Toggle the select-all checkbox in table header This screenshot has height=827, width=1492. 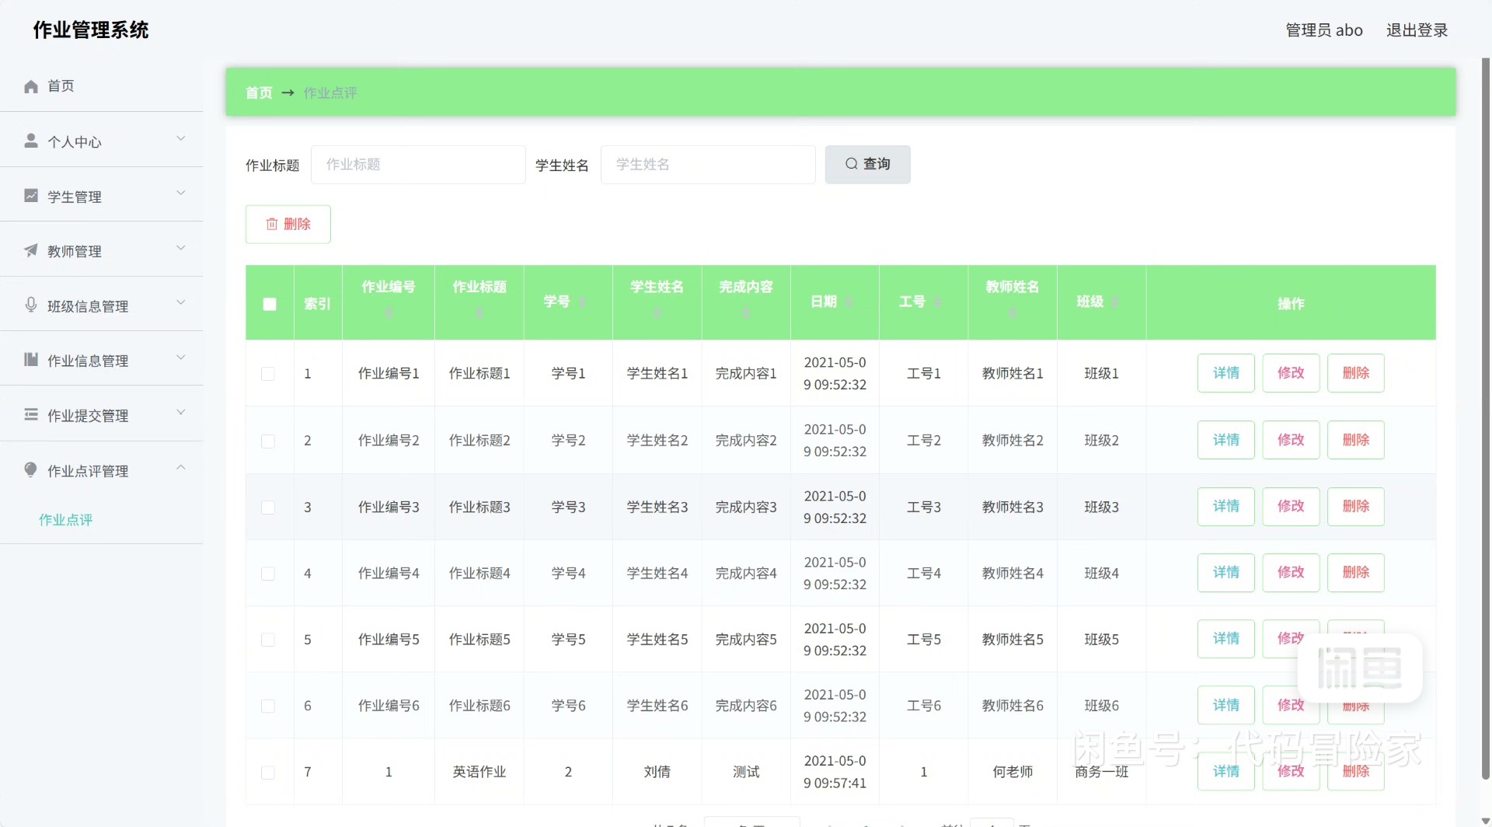tap(270, 304)
